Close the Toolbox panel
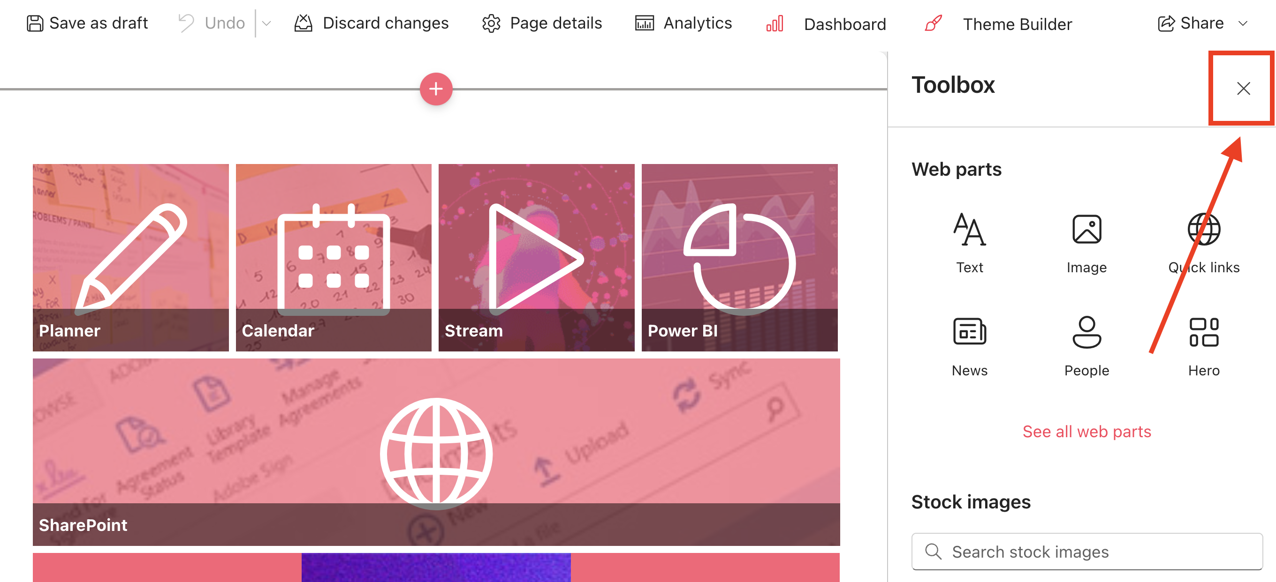The height and width of the screenshot is (582, 1276). 1243,89
